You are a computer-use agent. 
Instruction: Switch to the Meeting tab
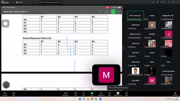[x=19, y=2]
